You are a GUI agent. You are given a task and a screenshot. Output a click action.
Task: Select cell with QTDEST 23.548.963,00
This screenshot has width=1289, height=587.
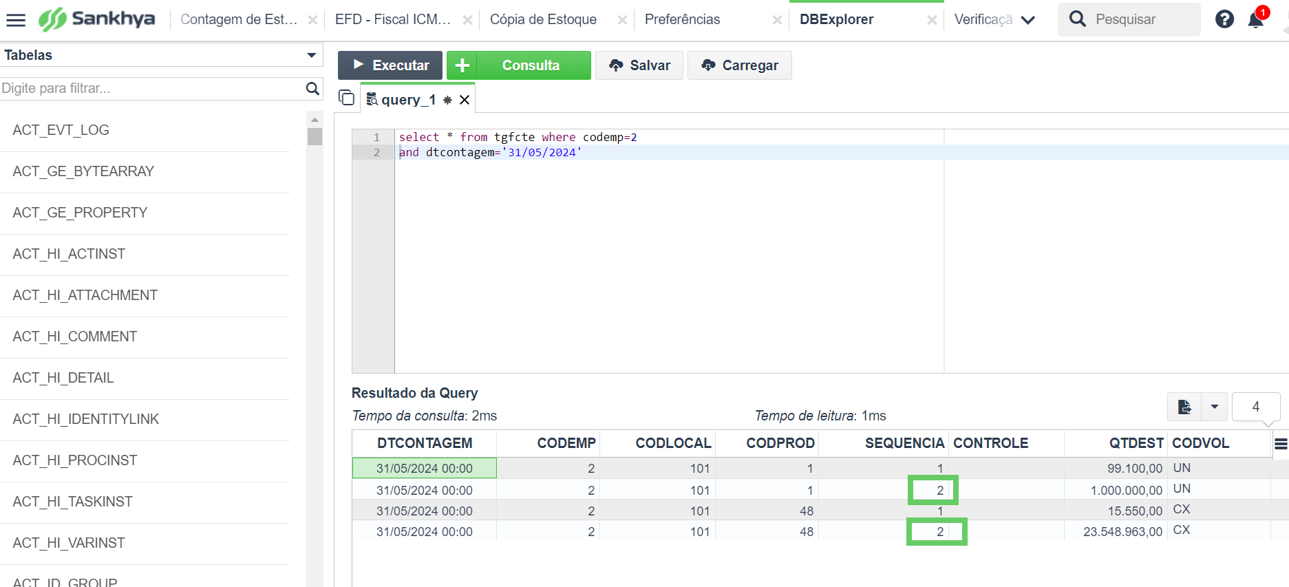tap(1116, 531)
